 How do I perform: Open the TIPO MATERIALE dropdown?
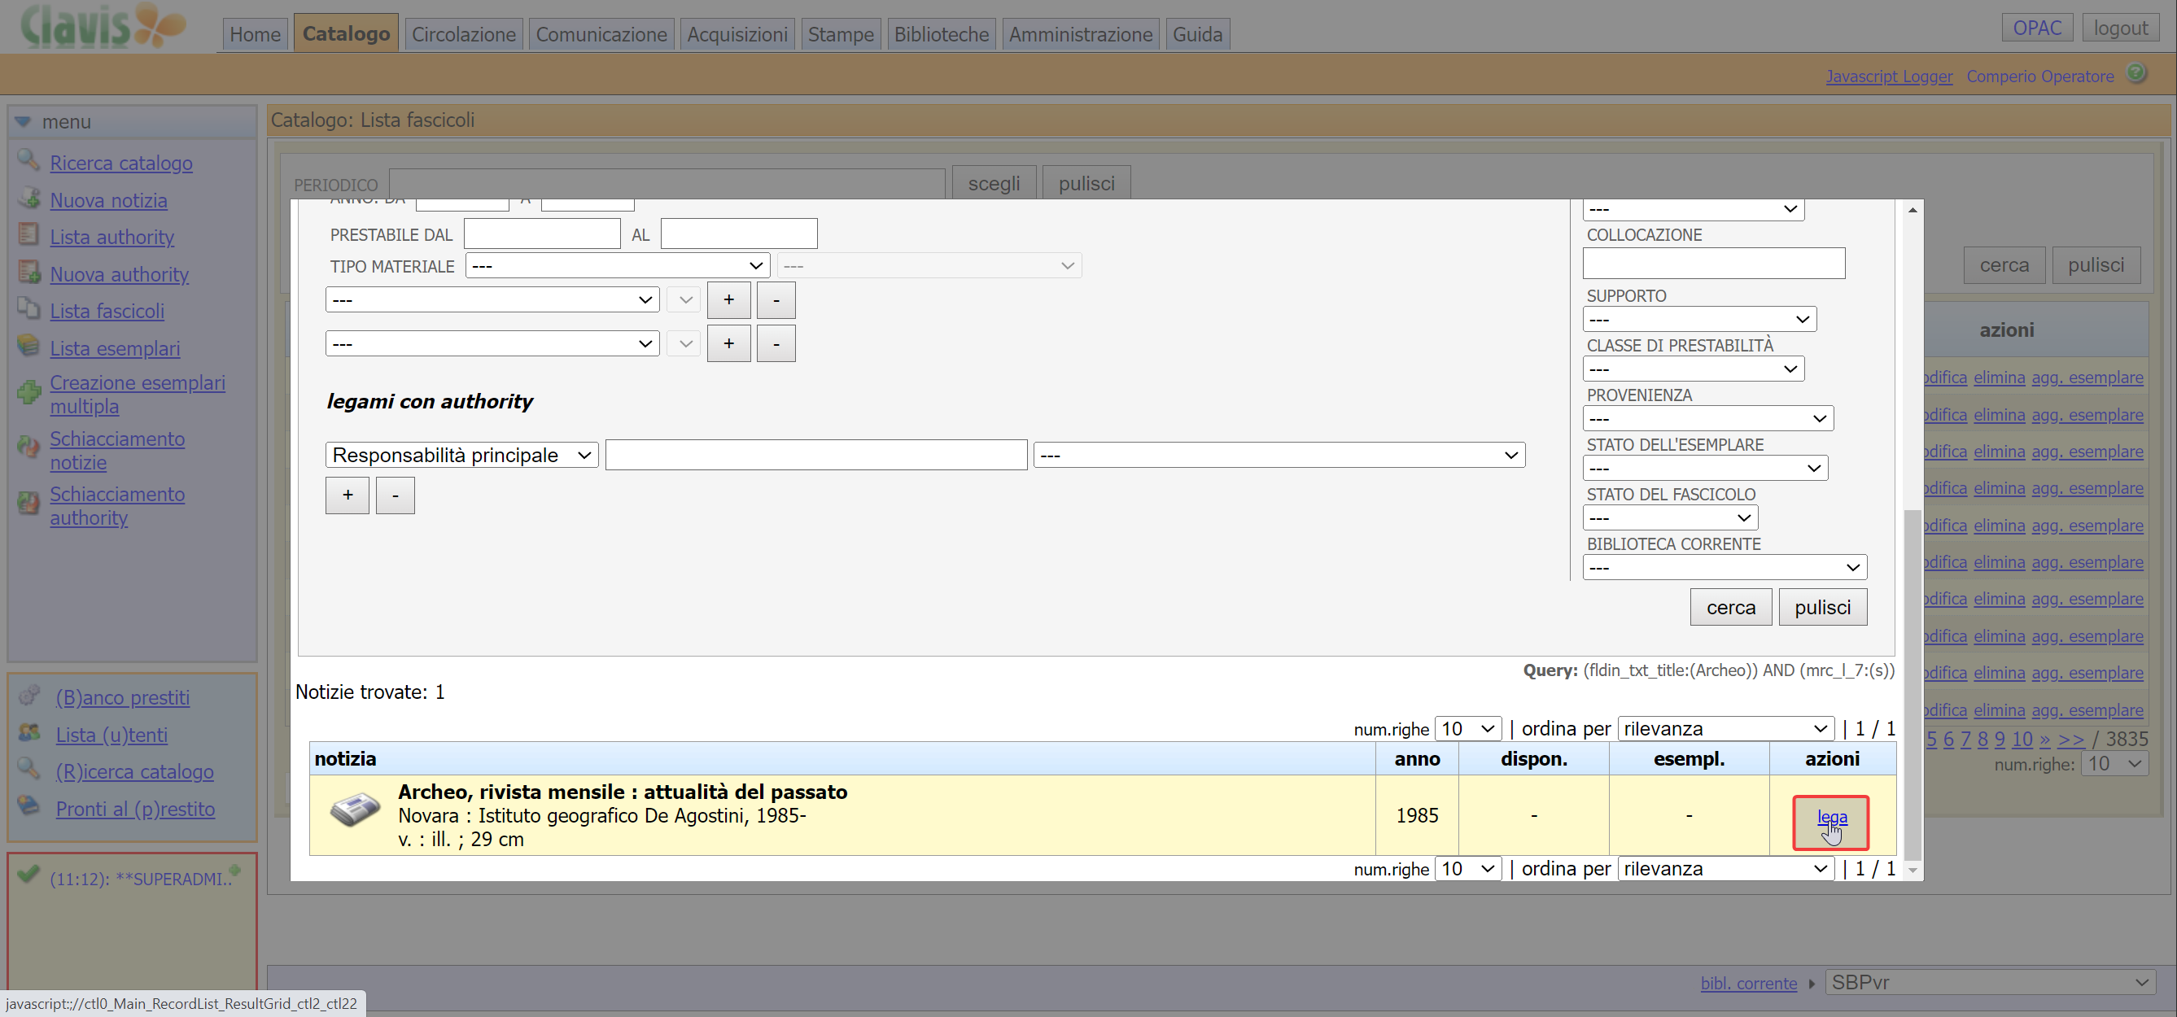pos(616,266)
